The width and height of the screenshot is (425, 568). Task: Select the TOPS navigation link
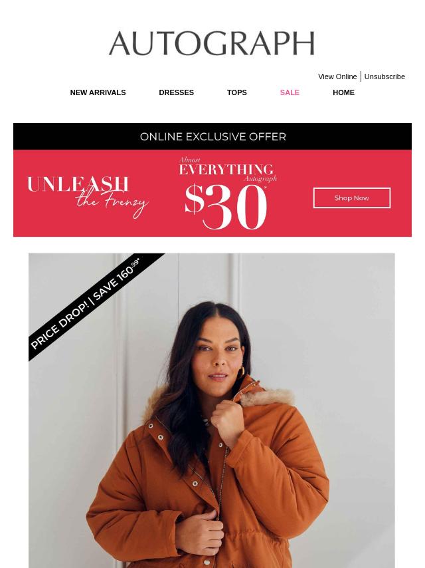pos(237,92)
